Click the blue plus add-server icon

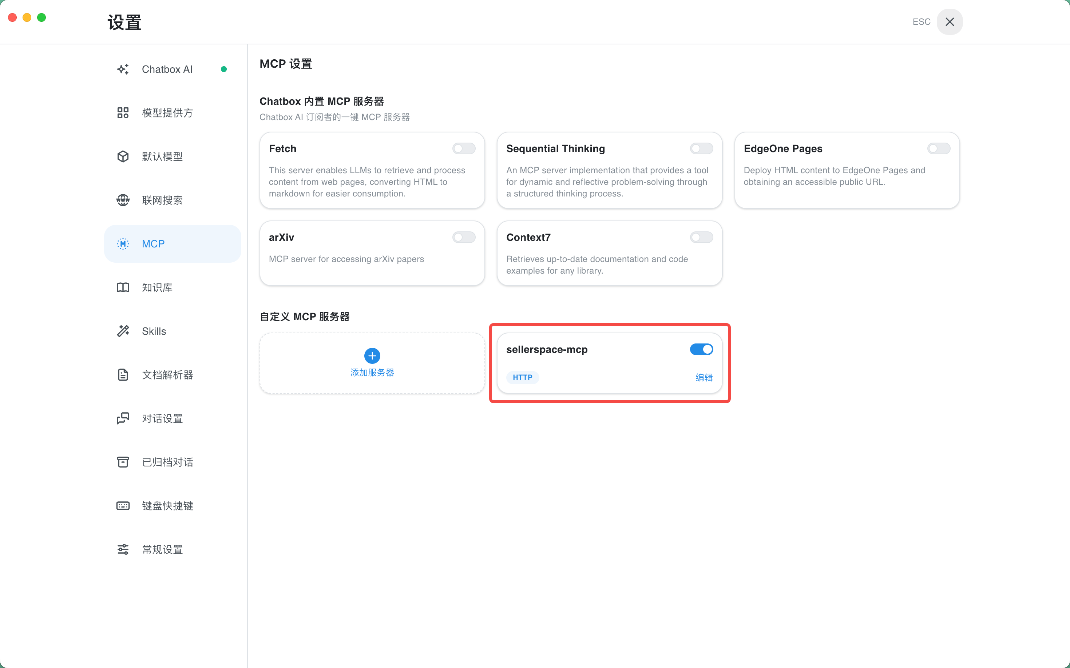[372, 356]
